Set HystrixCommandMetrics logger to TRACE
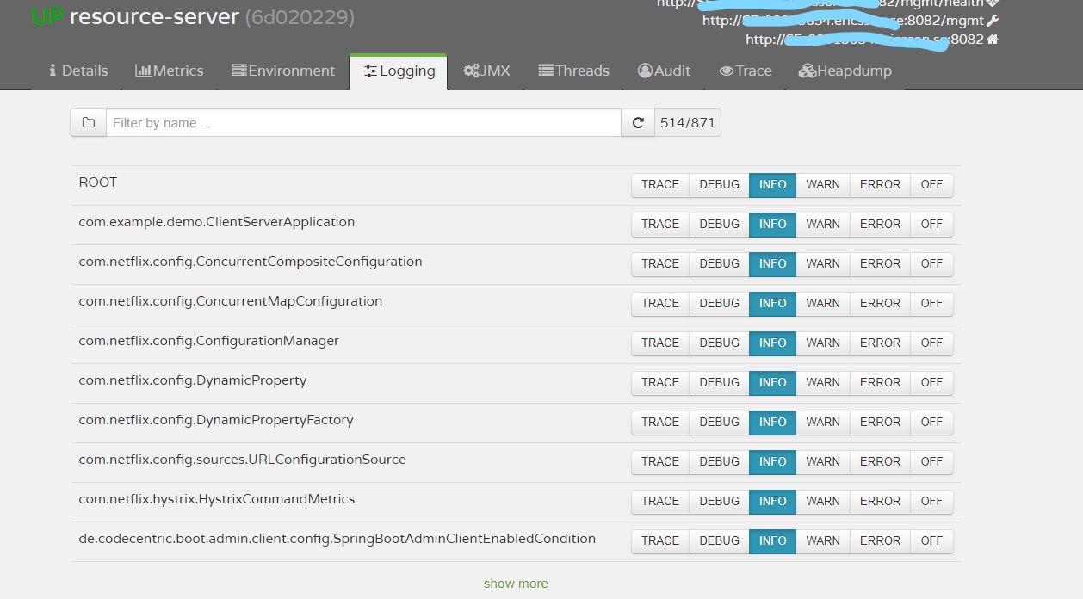Image resolution: width=1083 pixels, height=599 pixels. [660, 502]
